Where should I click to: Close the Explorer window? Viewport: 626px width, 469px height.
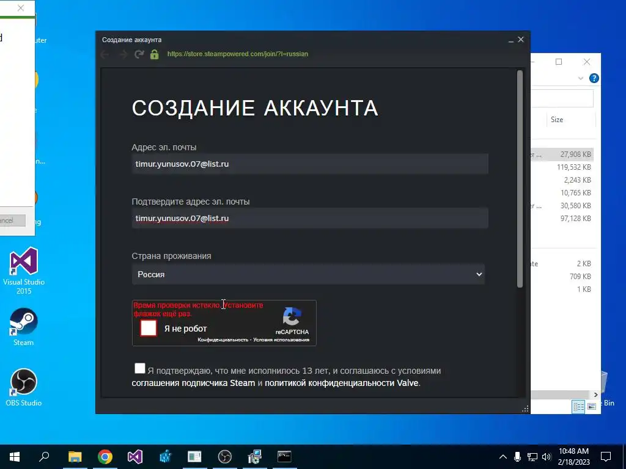click(x=586, y=62)
